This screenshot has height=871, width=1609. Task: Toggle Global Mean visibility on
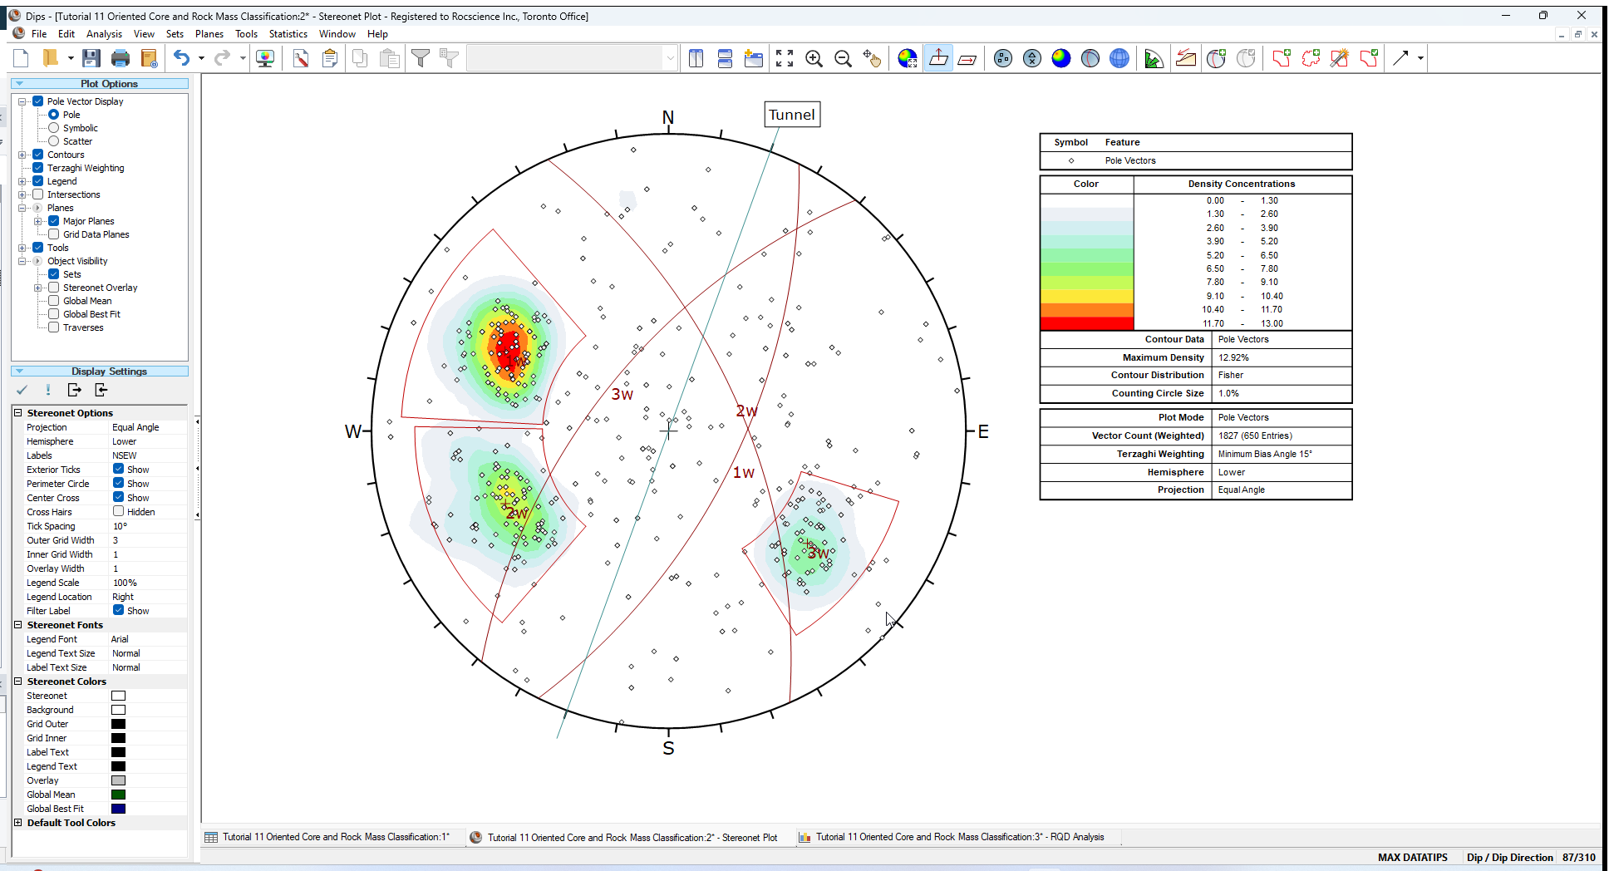(53, 300)
